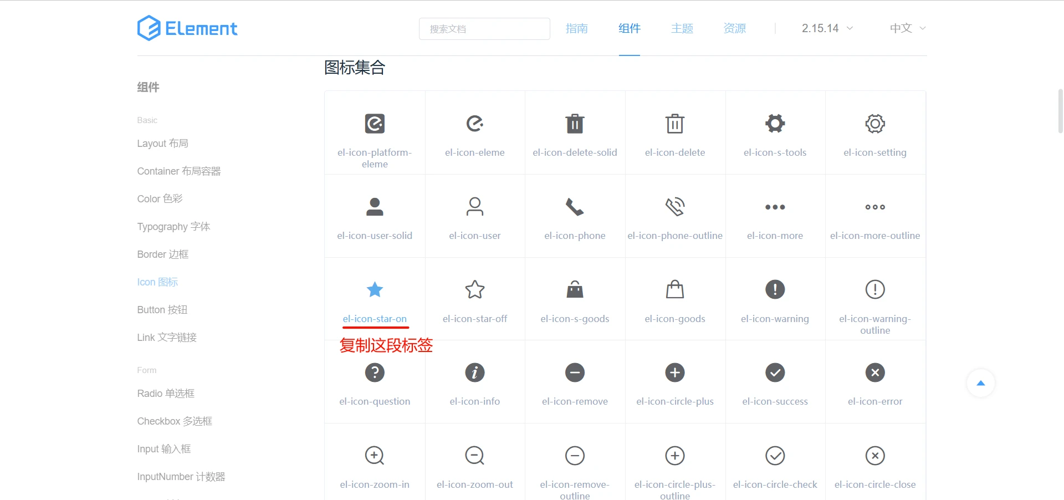Open the 中文 language dropdown
The image size is (1064, 500).
tap(907, 28)
